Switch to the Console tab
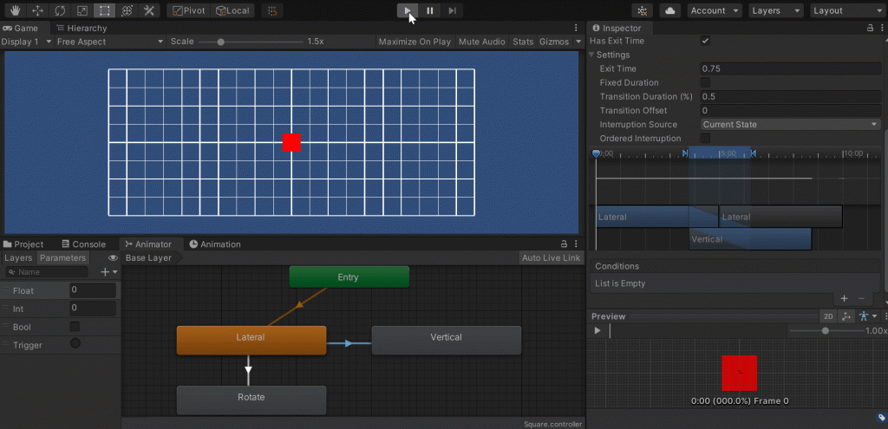This screenshot has width=888, height=429. pos(83,244)
